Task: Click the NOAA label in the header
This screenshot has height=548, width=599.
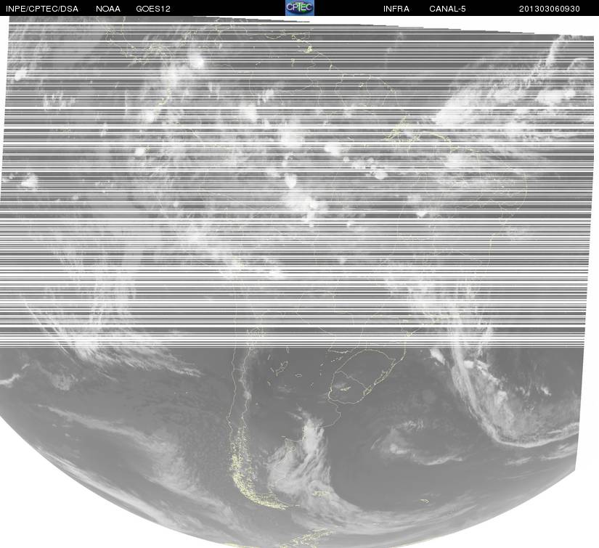Action: pyautogui.click(x=108, y=9)
